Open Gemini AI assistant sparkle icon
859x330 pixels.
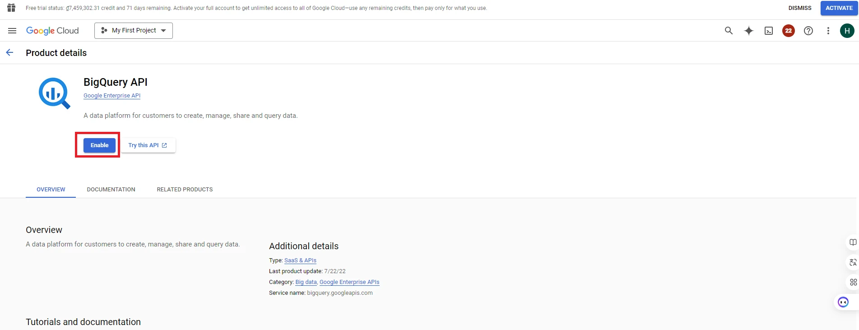click(749, 31)
